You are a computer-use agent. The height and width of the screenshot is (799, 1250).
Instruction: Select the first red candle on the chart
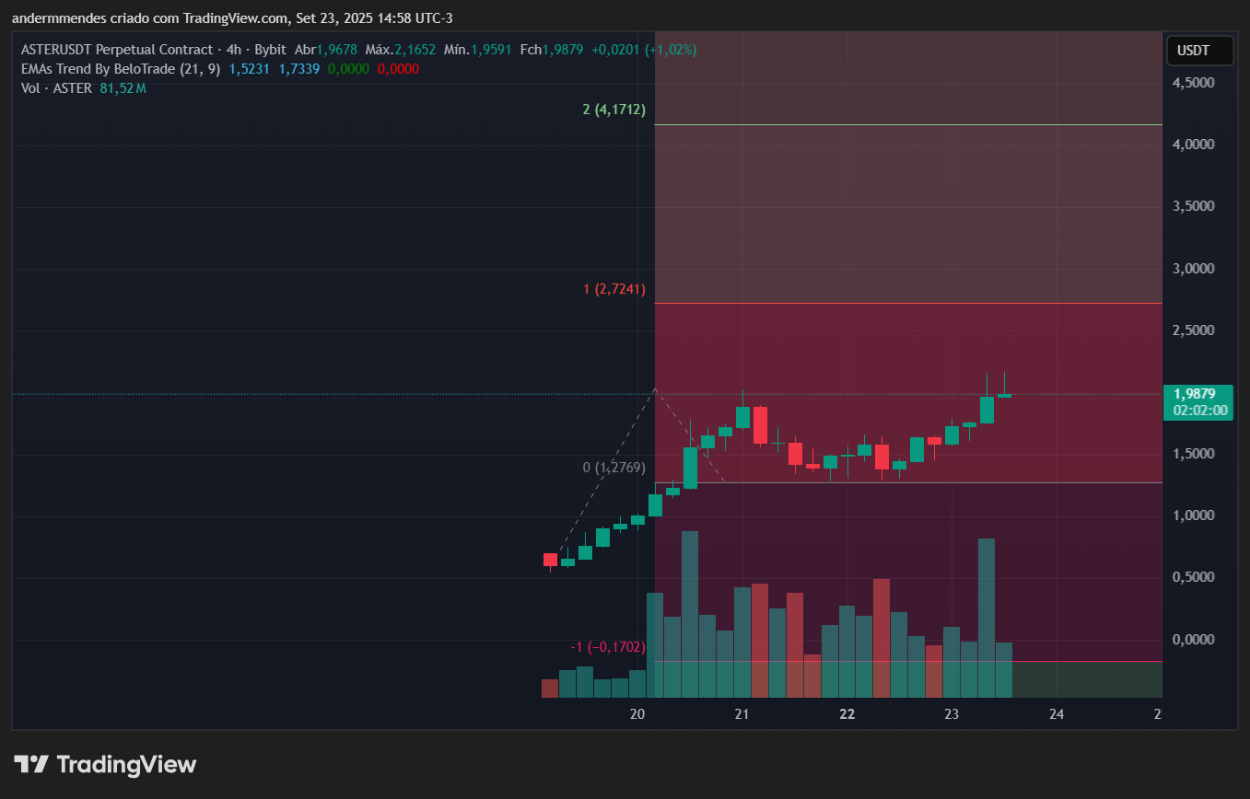click(550, 560)
